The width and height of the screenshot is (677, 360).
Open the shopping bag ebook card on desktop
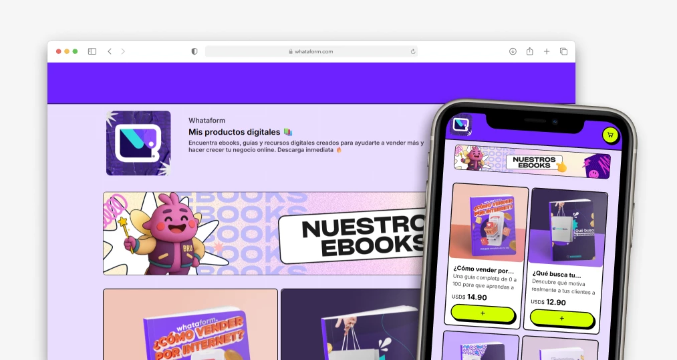click(351, 324)
